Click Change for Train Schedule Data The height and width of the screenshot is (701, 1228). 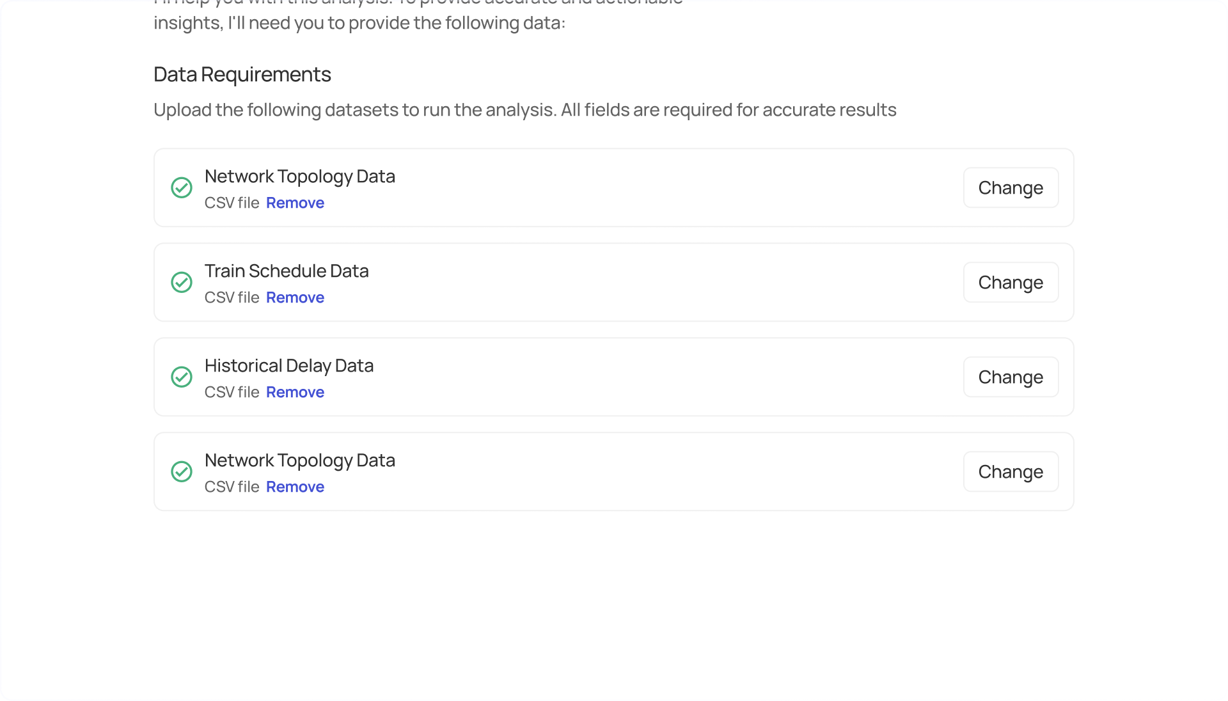1011,282
